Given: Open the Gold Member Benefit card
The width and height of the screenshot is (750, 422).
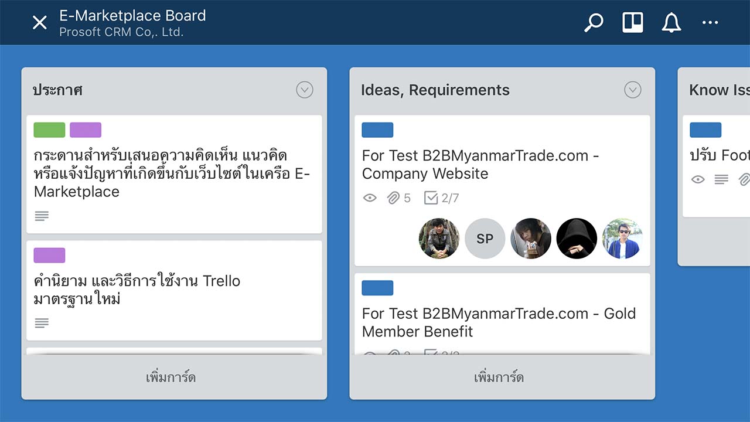Looking at the screenshot, I should tap(499, 322).
